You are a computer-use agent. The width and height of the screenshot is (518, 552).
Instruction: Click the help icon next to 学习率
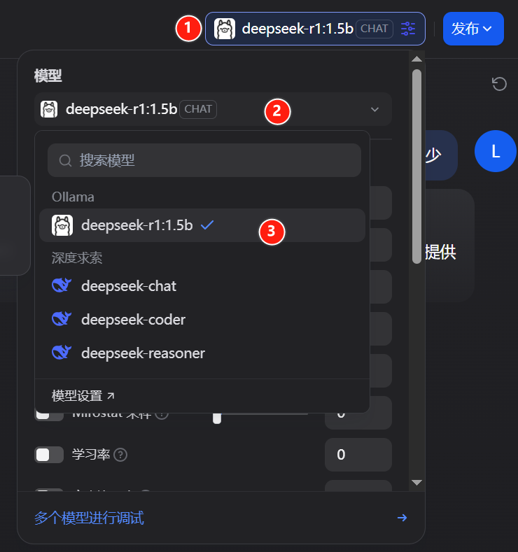click(x=120, y=455)
